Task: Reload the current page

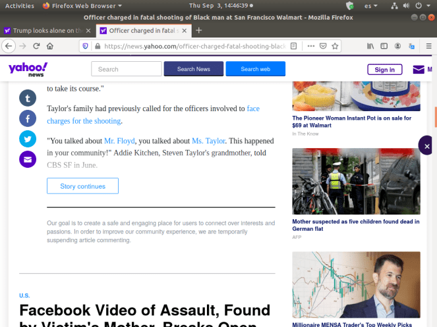Action: pyautogui.click(x=36, y=46)
